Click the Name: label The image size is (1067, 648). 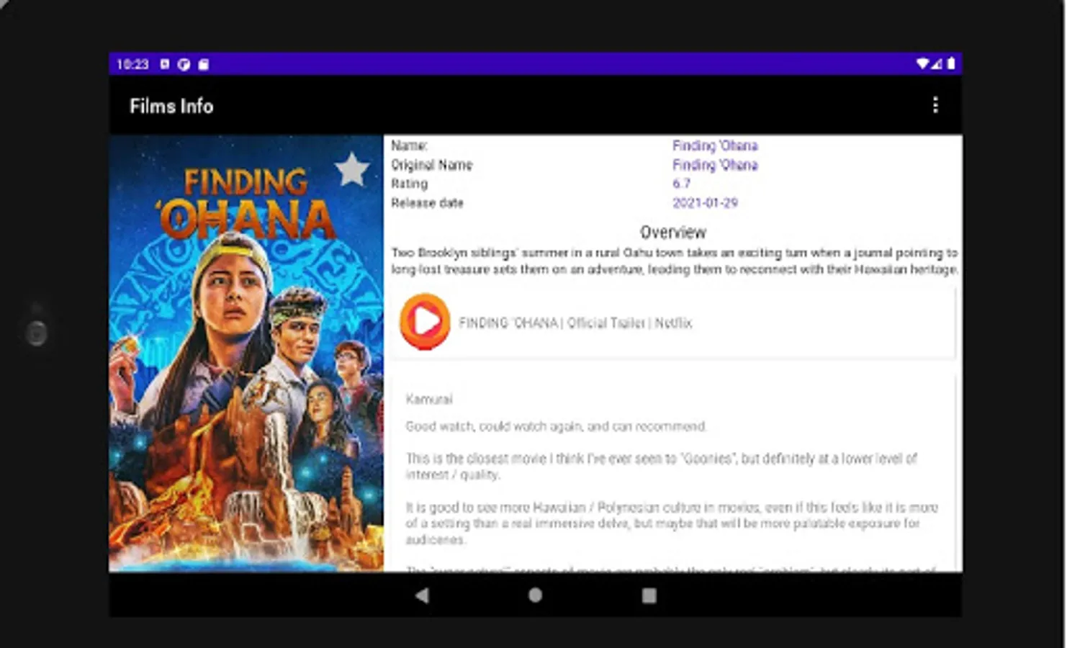(x=409, y=145)
